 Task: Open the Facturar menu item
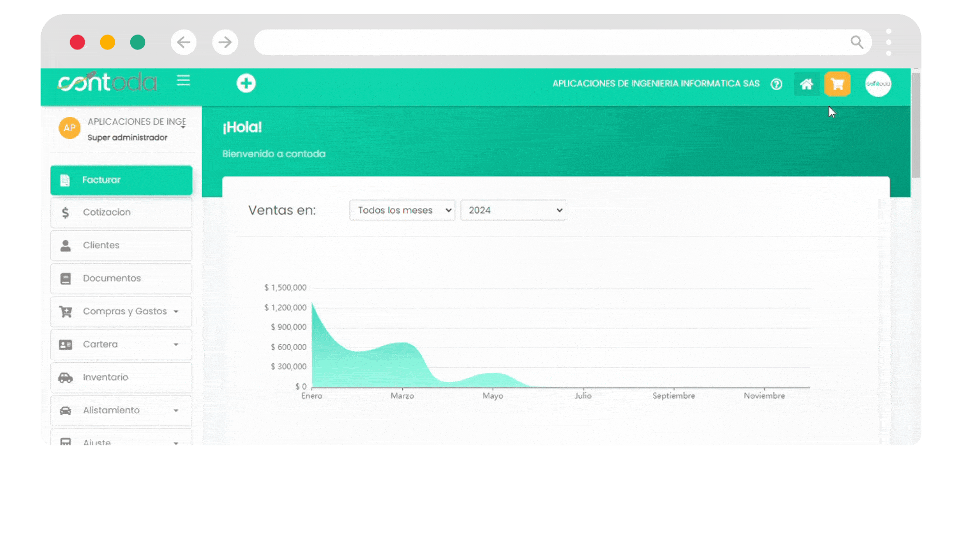pyautogui.click(x=121, y=180)
